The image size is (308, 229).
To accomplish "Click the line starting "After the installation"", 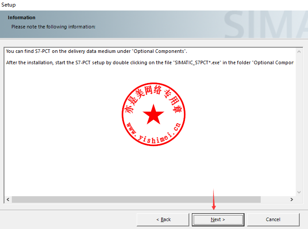I will (150, 62).
